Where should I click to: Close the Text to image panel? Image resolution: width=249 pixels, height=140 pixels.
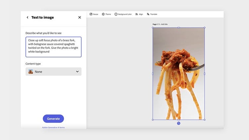click(80, 17)
